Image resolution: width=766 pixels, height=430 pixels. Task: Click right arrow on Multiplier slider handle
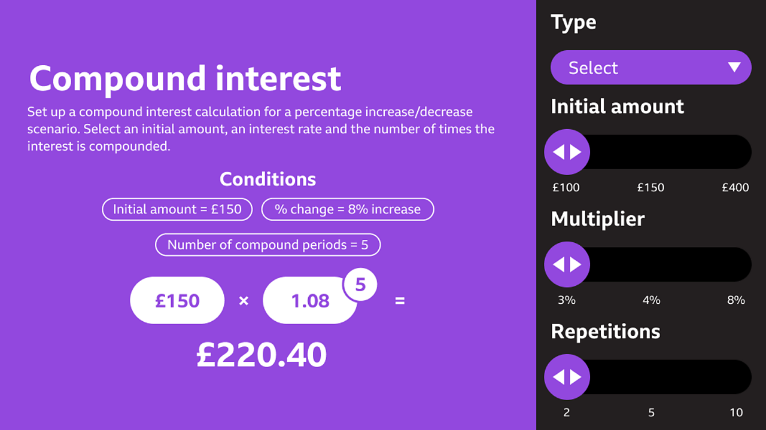point(576,264)
